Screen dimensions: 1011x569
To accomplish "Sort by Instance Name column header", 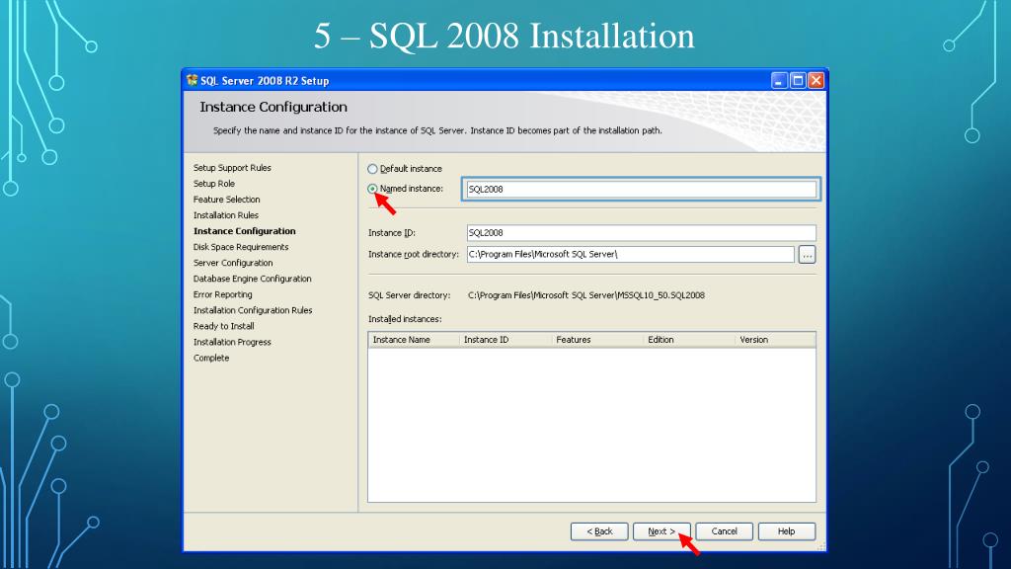I will click(x=414, y=340).
